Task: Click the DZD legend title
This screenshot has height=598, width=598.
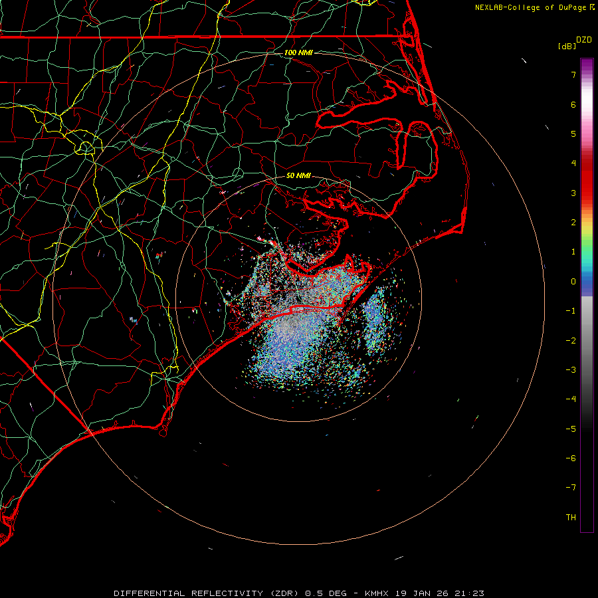Action: [x=584, y=40]
